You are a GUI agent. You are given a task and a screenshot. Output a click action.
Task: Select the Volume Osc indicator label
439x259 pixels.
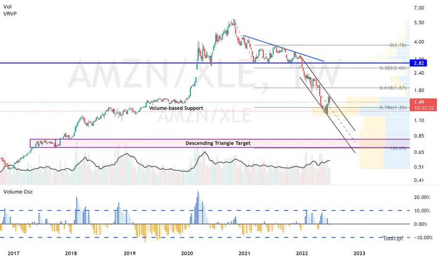(18, 192)
